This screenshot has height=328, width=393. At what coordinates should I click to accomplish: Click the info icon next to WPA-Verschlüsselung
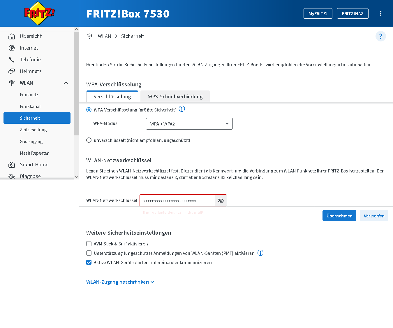point(182,109)
